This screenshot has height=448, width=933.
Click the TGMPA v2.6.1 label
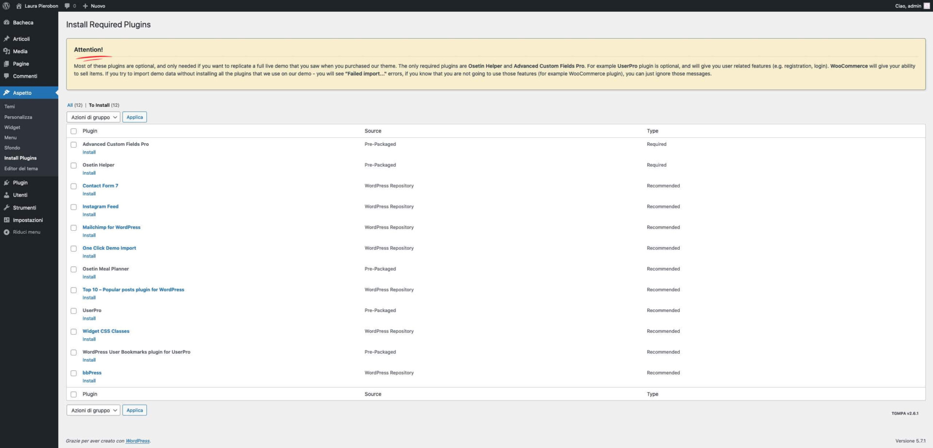905,414
